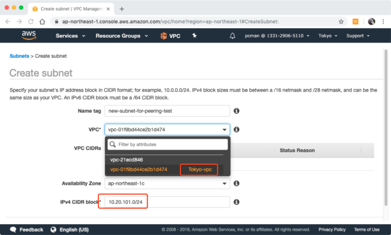Click the search magnifier in VPC filter
This screenshot has width=391, height=235.
pyautogui.click(x=113, y=144)
